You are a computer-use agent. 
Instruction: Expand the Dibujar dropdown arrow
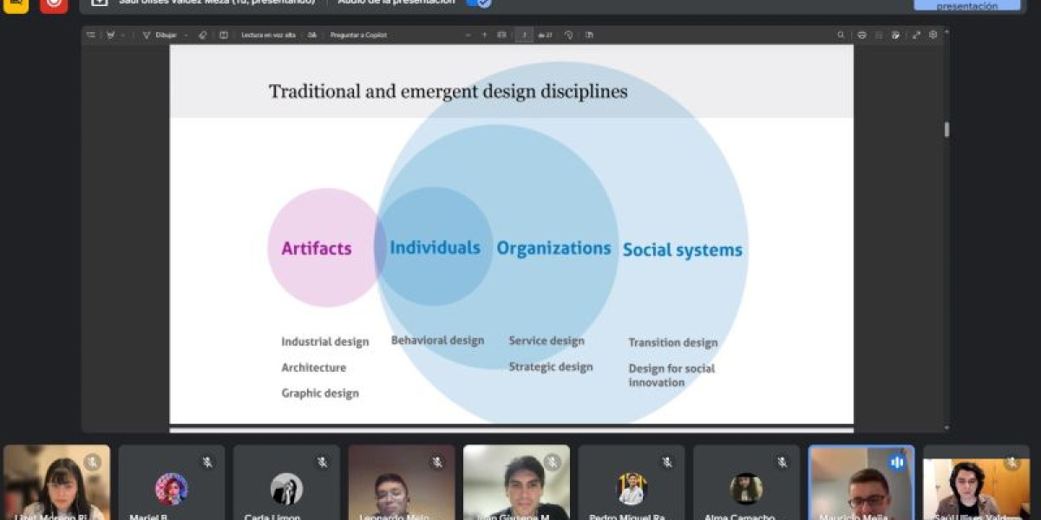[184, 36]
